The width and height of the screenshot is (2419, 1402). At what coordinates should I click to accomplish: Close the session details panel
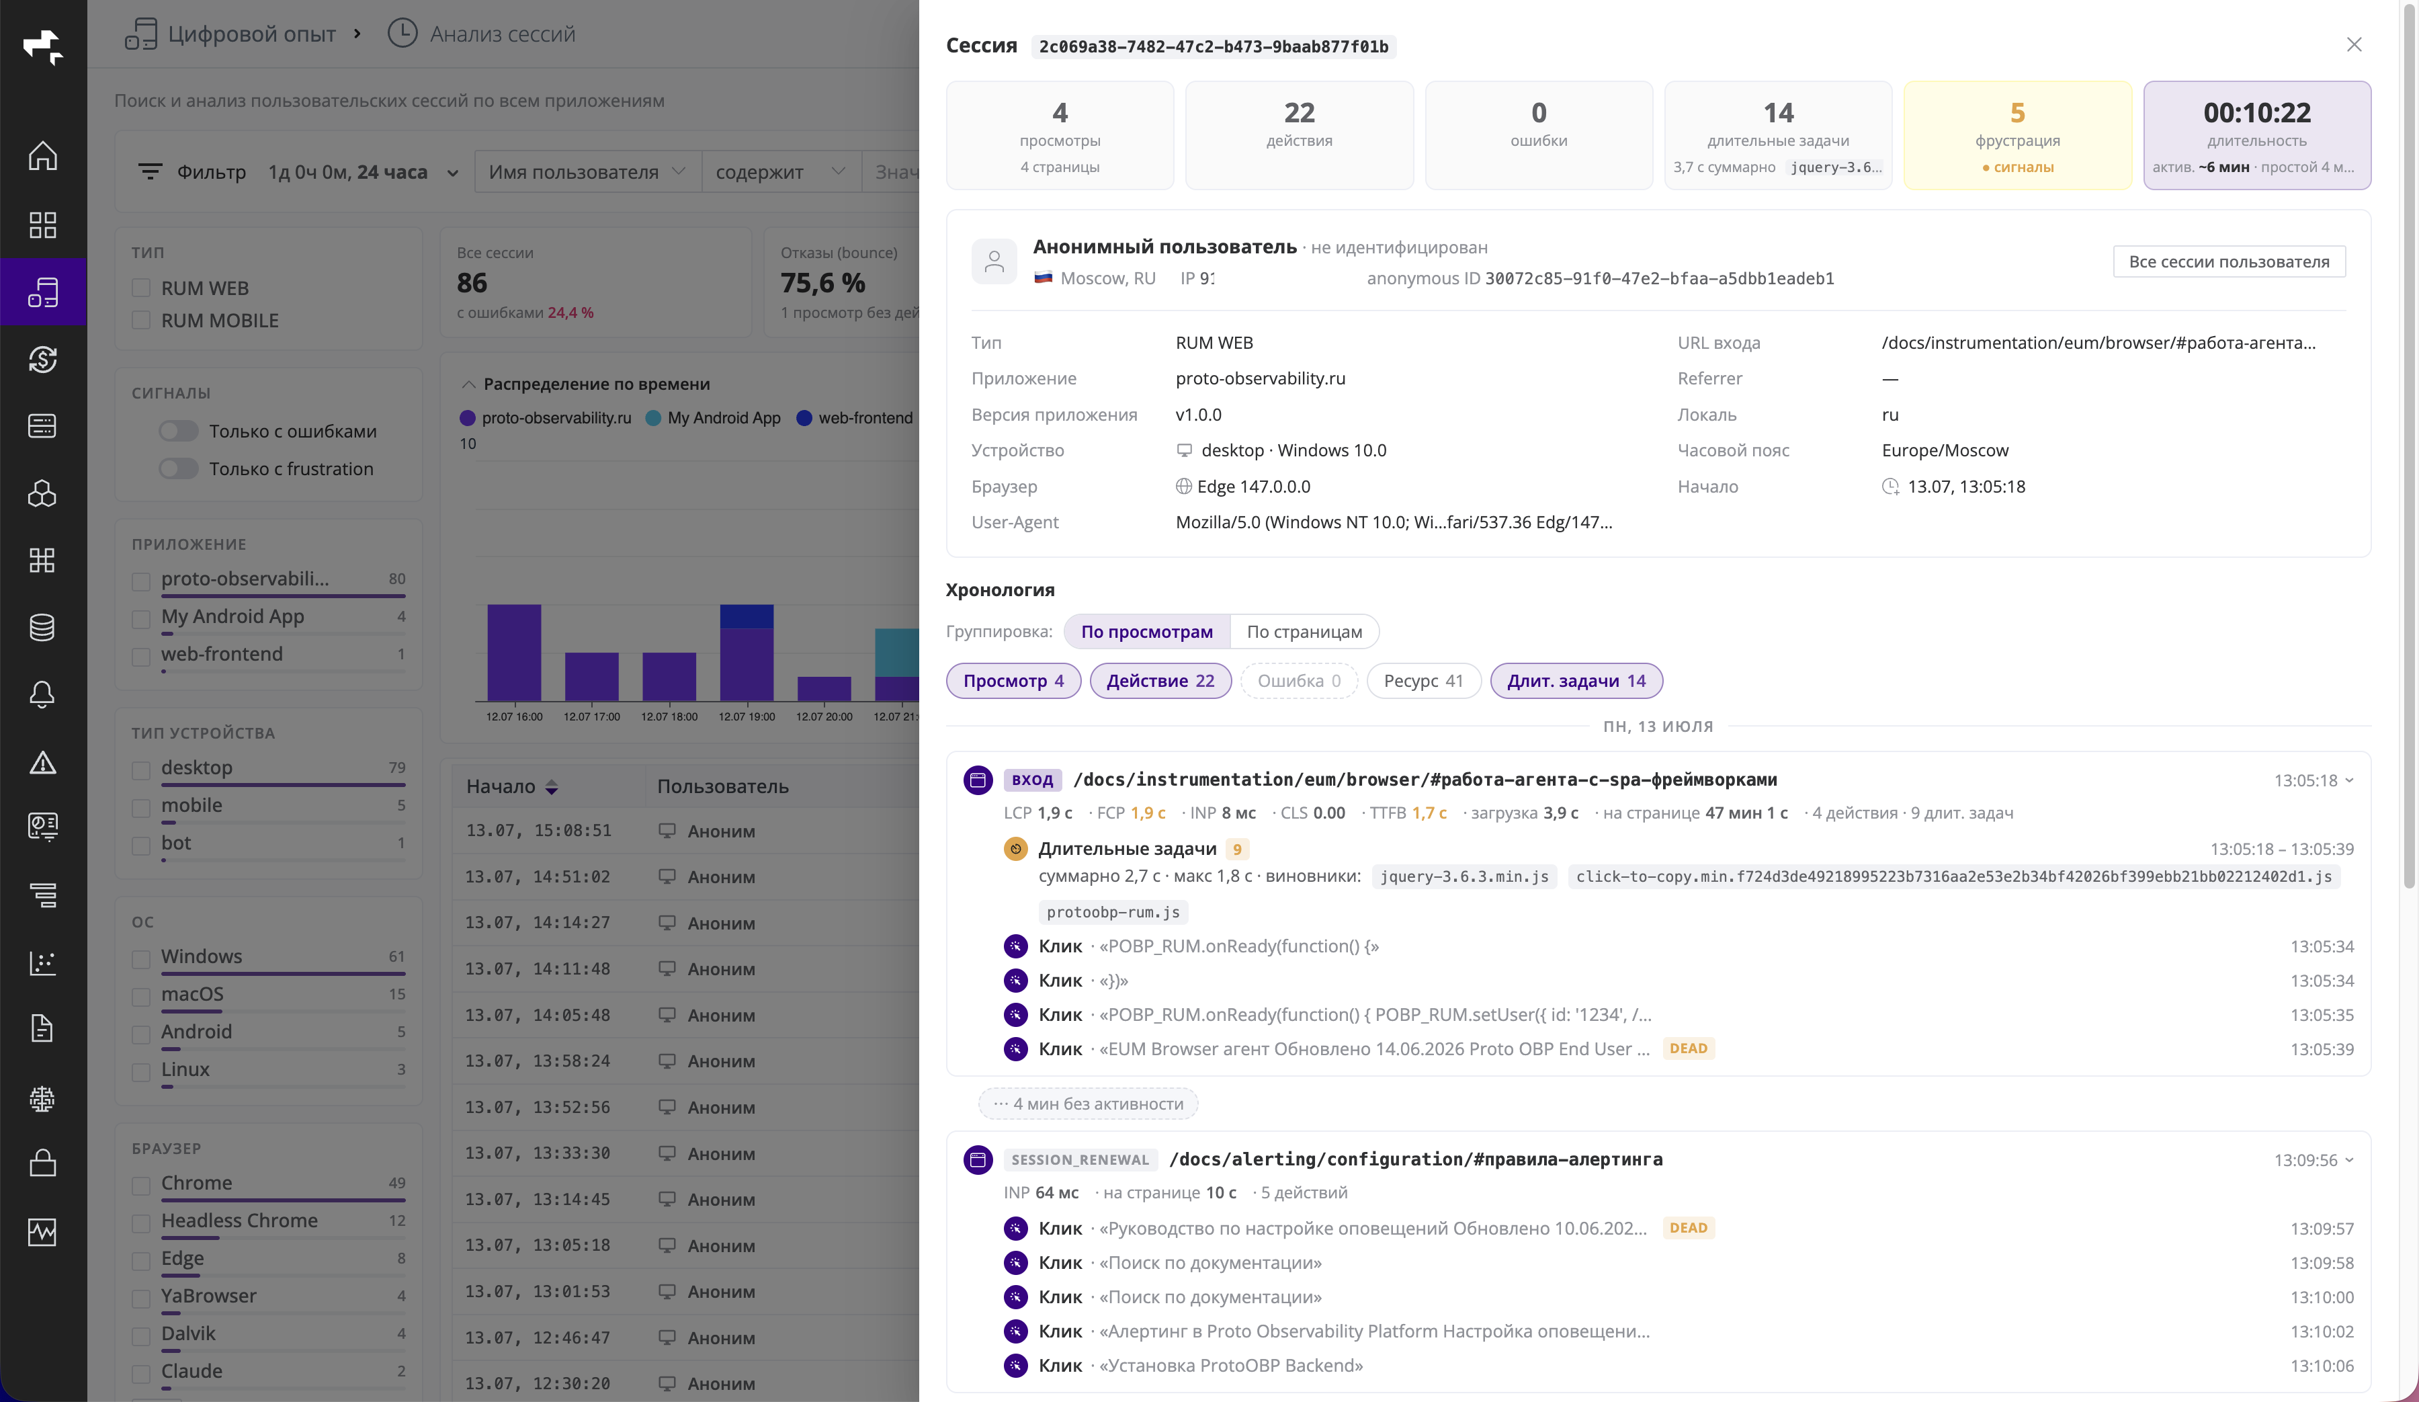pyautogui.click(x=2354, y=45)
